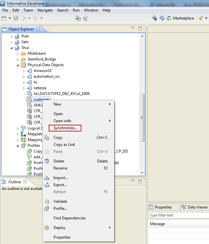Expand the netezza connection node
209x244 pixels.
24,88
